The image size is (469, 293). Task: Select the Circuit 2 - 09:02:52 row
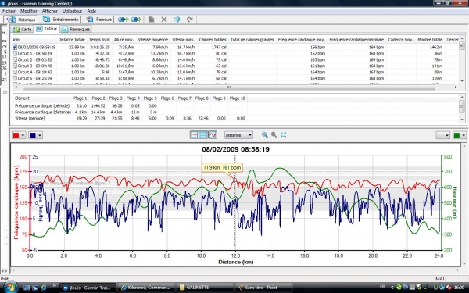[236, 59]
